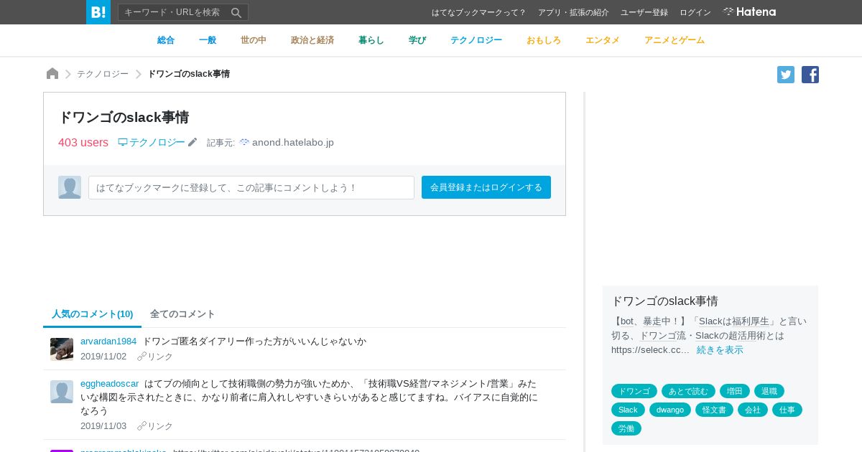Open sidebar ドワンゴのslack事情 heading
862x452 pixels.
pyautogui.click(x=664, y=301)
